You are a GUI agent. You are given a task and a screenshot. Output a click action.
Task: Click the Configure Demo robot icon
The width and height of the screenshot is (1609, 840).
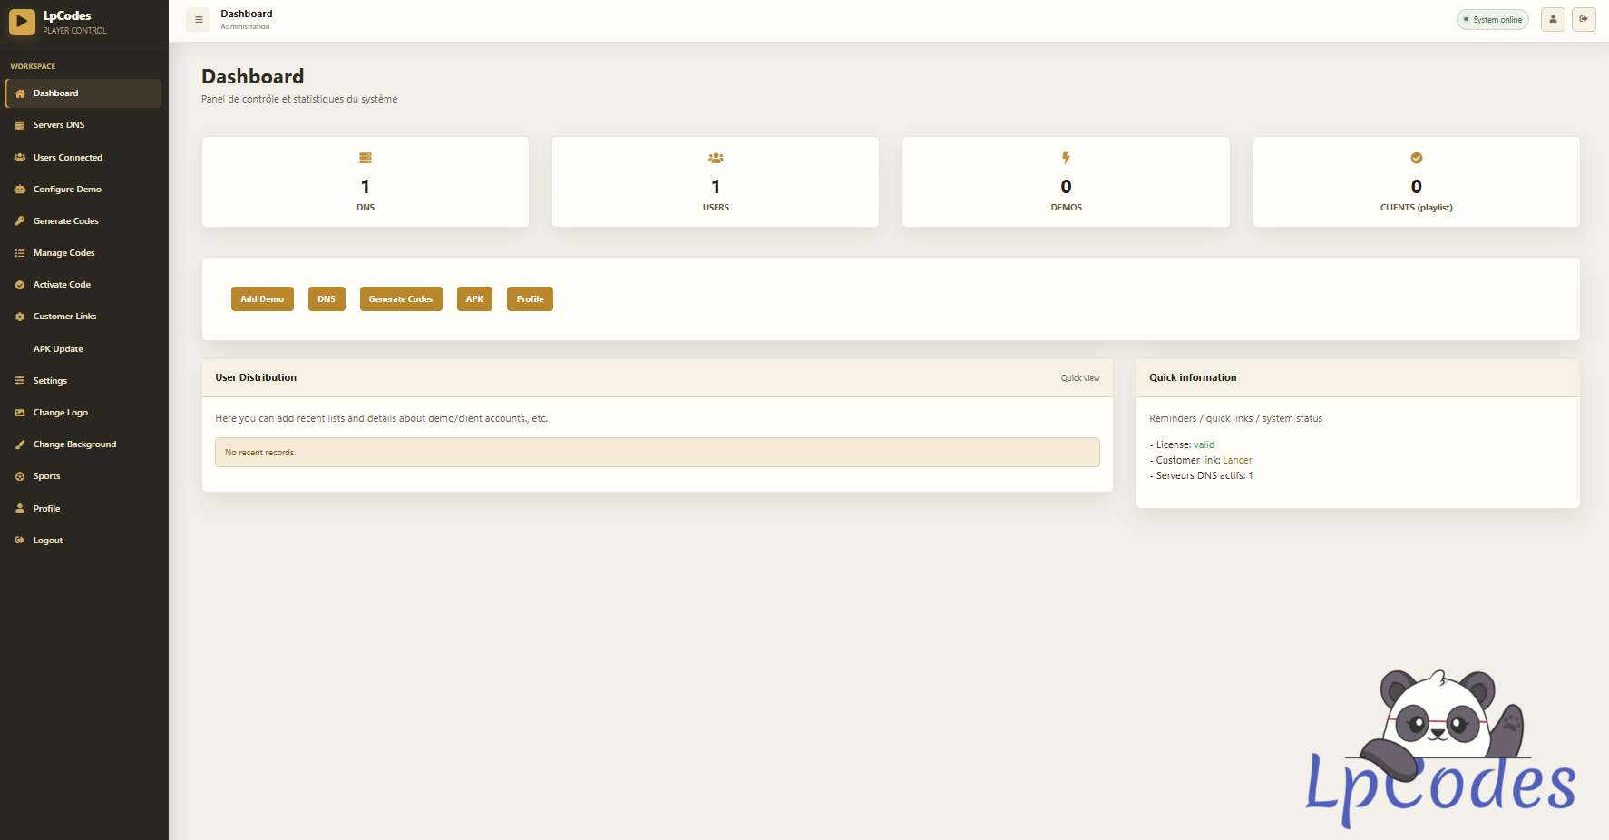point(20,190)
